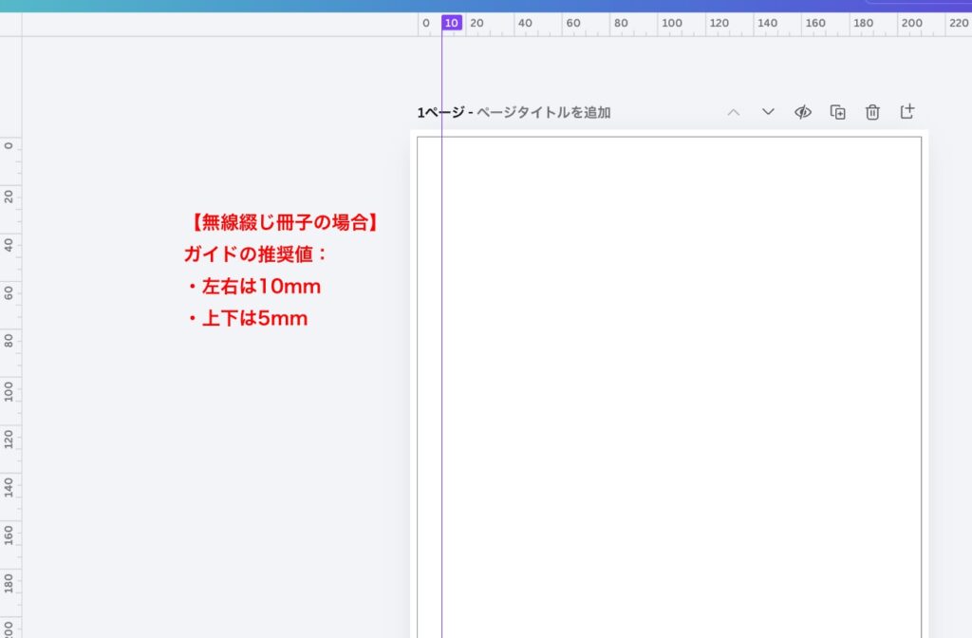Click the 100 mark on the horizontal ruler

point(673,23)
